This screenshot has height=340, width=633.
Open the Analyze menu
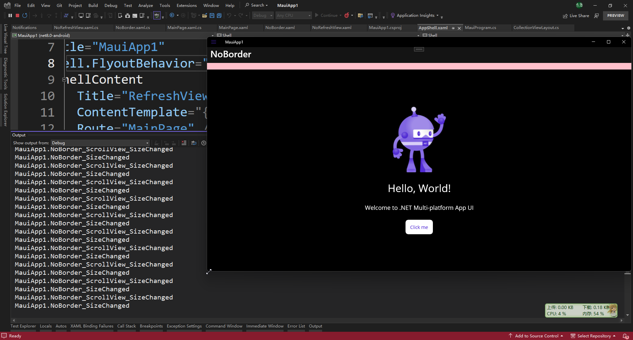point(145,5)
